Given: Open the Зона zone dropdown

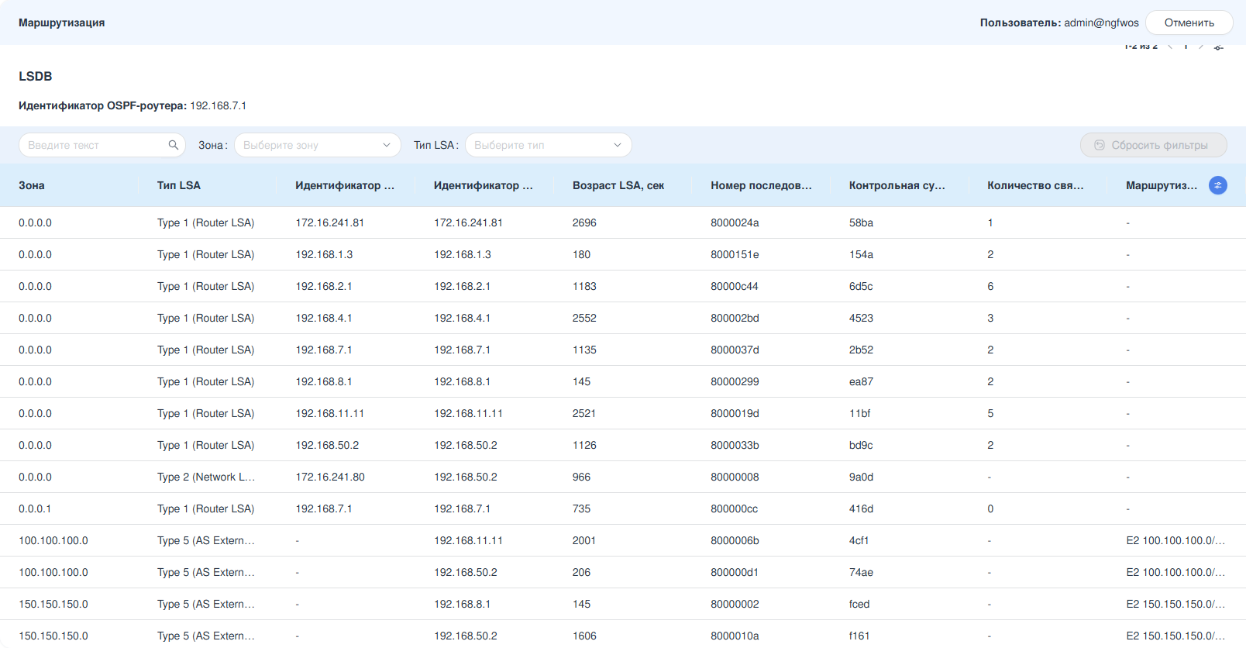Looking at the screenshot, I should (x=318, y=145).
